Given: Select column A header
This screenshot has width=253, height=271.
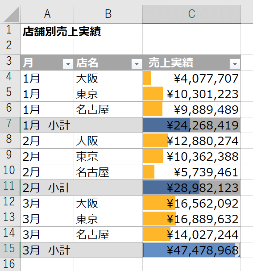Looking at the screenshot, I should tap(47, 14).
